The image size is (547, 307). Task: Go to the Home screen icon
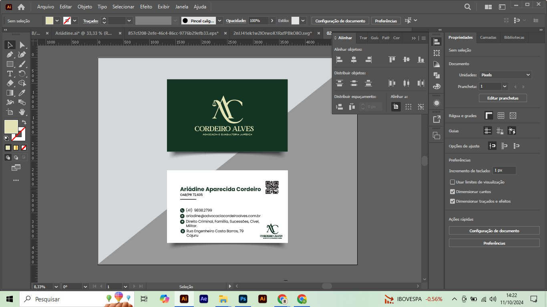[x=21, y=7]
